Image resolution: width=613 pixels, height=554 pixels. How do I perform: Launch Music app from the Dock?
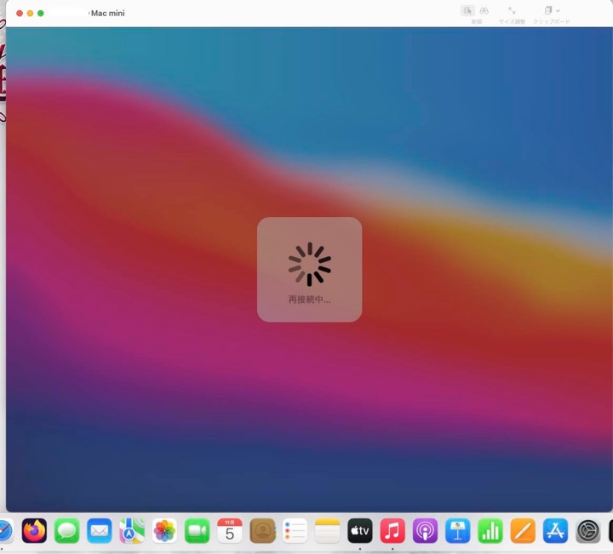coord(392,531)
